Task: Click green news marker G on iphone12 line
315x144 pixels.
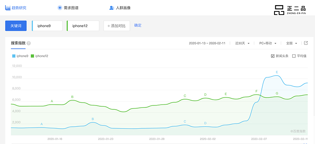Action: [277, 93]
